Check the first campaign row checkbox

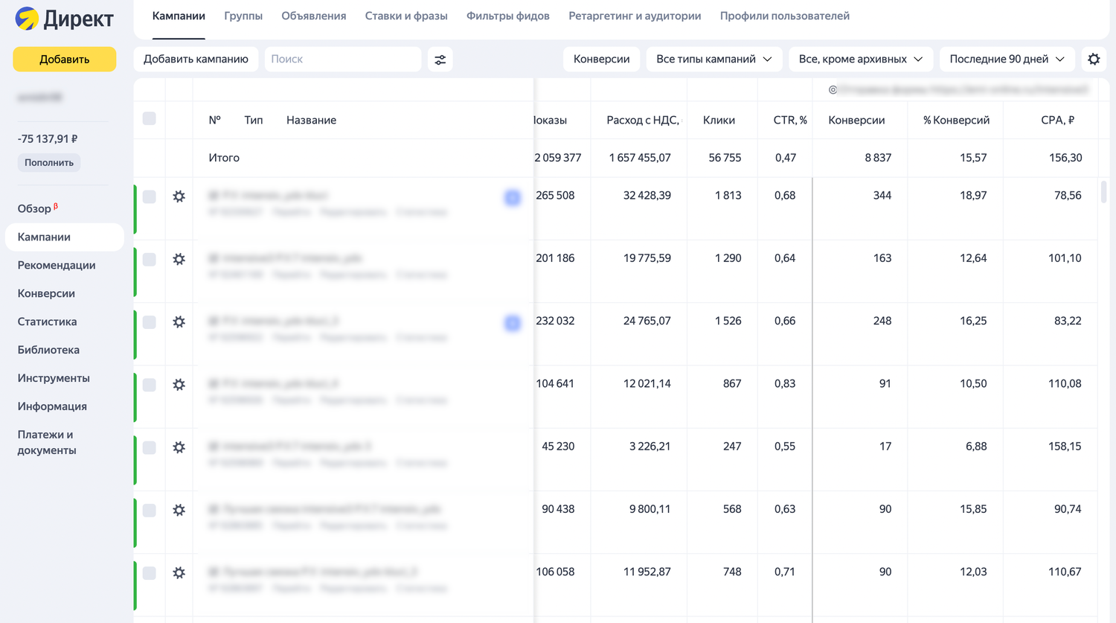point(150,197)
